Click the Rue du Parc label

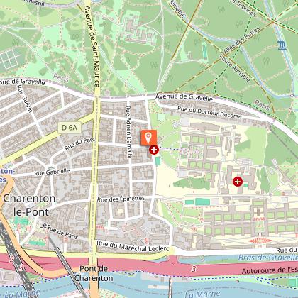[79, 144]
